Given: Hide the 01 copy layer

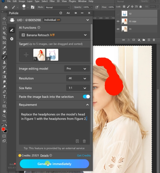Looking at the screenshot, I should 118,21.
